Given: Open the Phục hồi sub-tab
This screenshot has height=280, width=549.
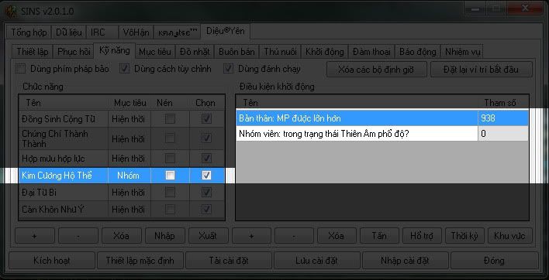Looking at the screenshot, I should click(74, 52).
